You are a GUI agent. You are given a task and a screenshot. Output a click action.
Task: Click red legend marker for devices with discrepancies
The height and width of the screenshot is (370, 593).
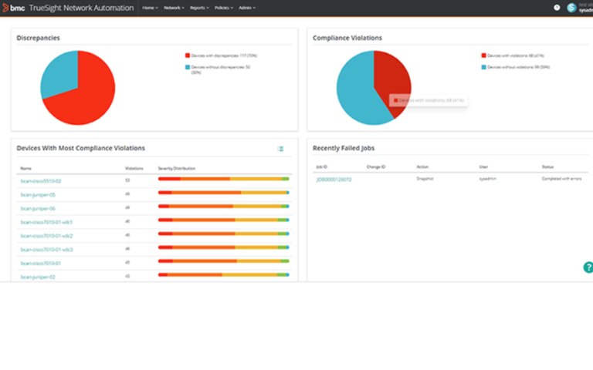187,55
